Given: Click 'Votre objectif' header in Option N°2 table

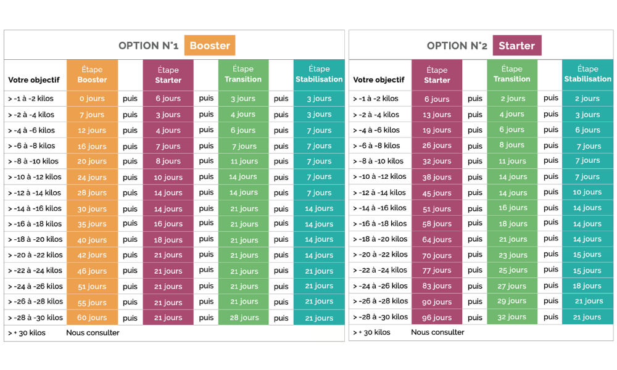Looking at the screenshot, I should point(378,80).
